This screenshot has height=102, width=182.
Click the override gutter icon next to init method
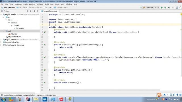[45, 32]
